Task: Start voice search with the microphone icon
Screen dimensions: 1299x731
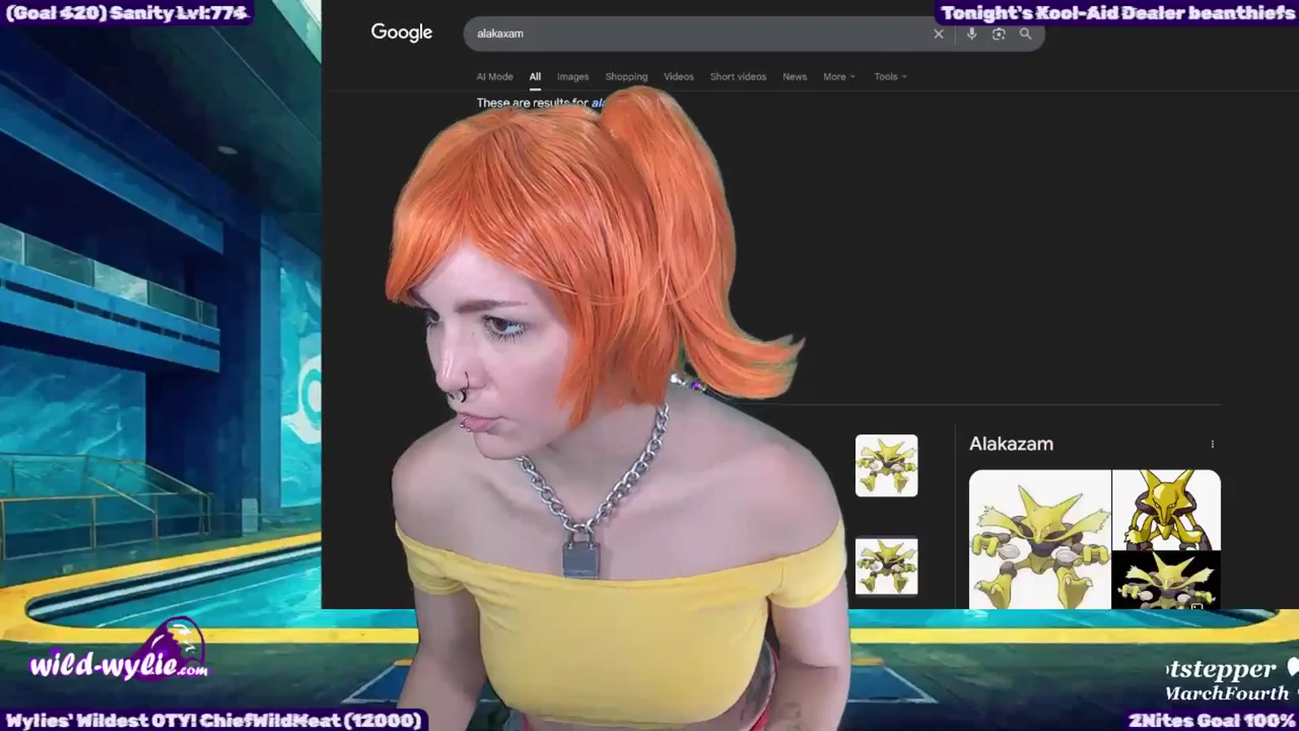Action: coord(972,34)
